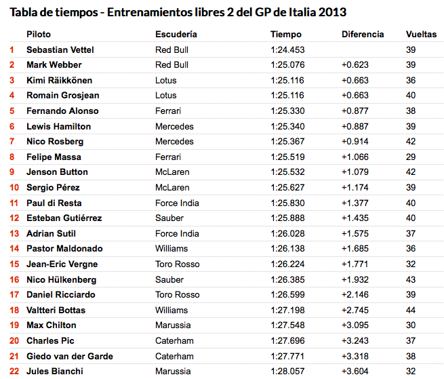The width and height of the screenshot is (444, 379).
Task: Click the red position number 10
Action: tap(14, 188)
